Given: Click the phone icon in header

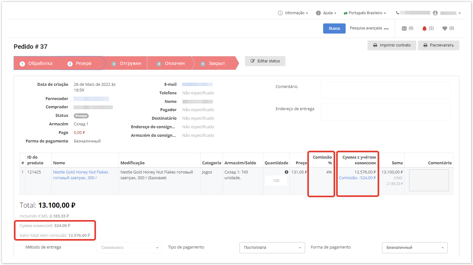Looking at the screenshot, I should point(398,13).
